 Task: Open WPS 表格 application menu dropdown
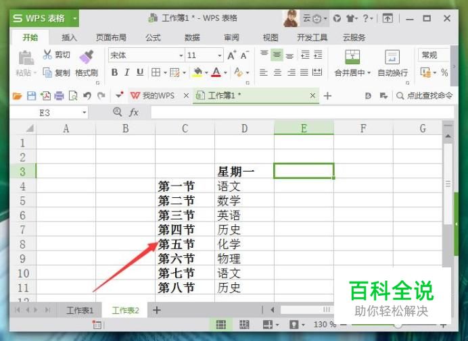(x=75, y=18)
